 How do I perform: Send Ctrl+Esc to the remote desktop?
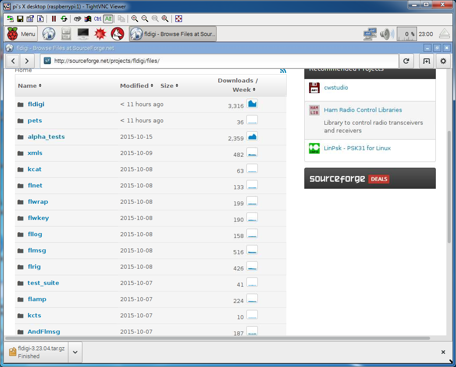tap(88, 19)
